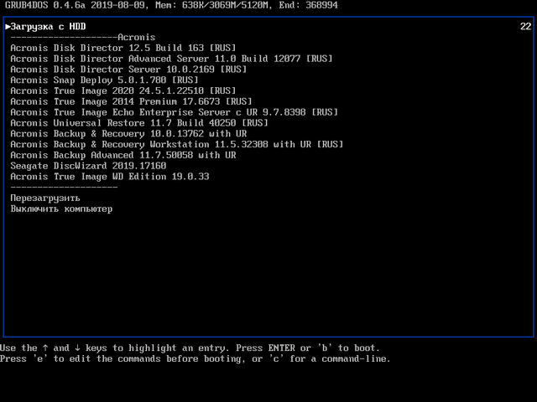537x402 pixels.
Task: Choose Acronis True Image WD Edition 19.0.33
Action: (x=110, y=177)
